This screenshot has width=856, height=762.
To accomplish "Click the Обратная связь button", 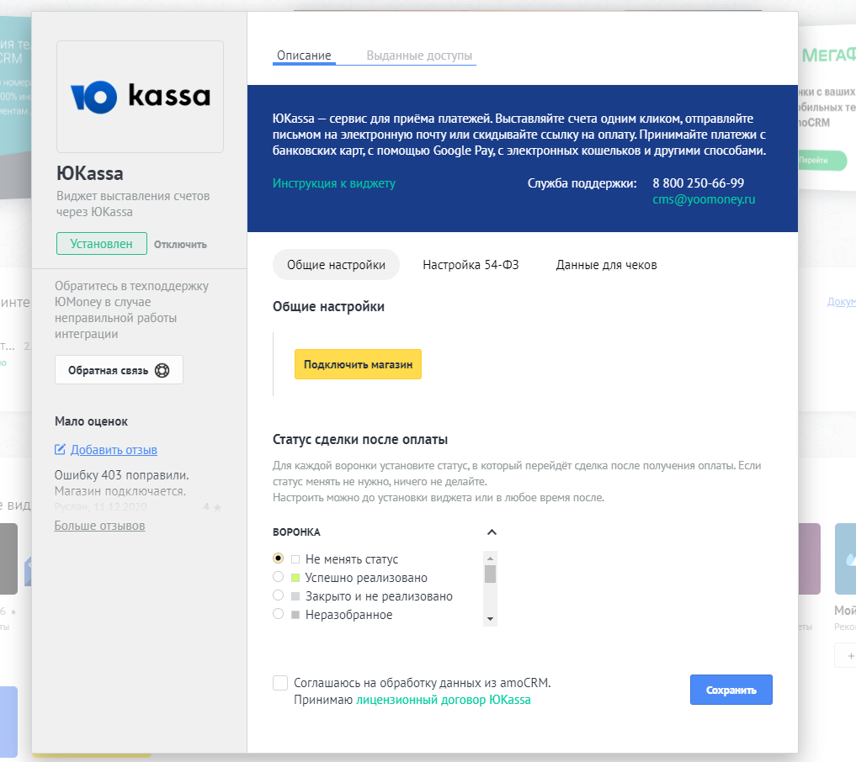I will click(119, 370).
